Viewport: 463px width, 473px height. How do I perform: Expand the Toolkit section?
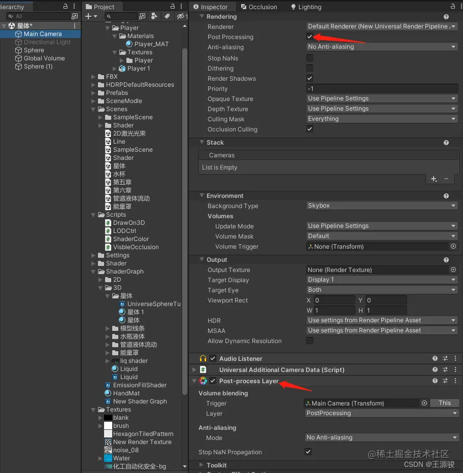click(x=202, y=464)
